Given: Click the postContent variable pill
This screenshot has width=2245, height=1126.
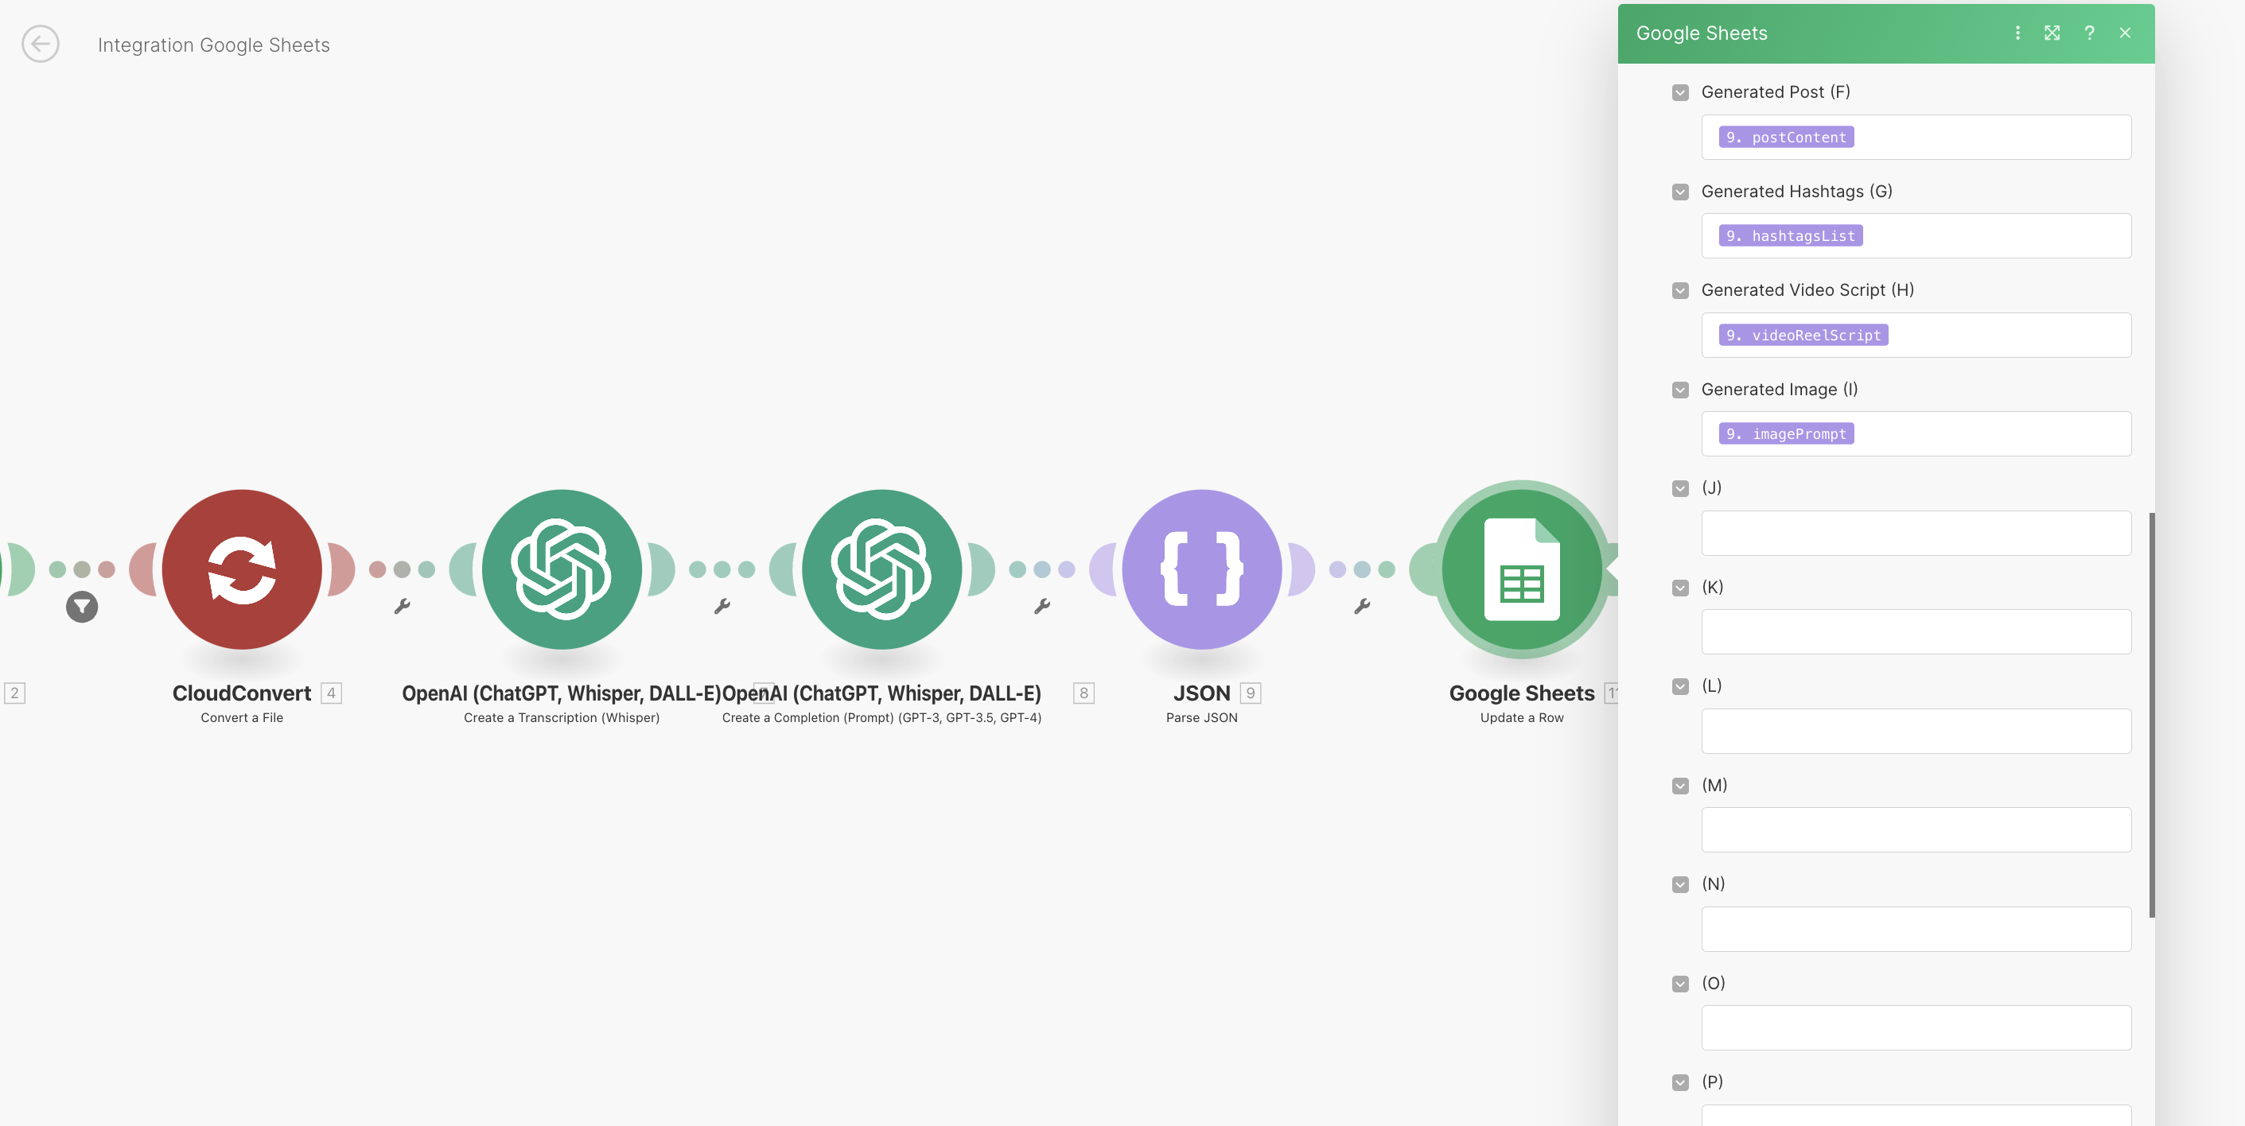Looking at the screenshot, I should 1786,137.
